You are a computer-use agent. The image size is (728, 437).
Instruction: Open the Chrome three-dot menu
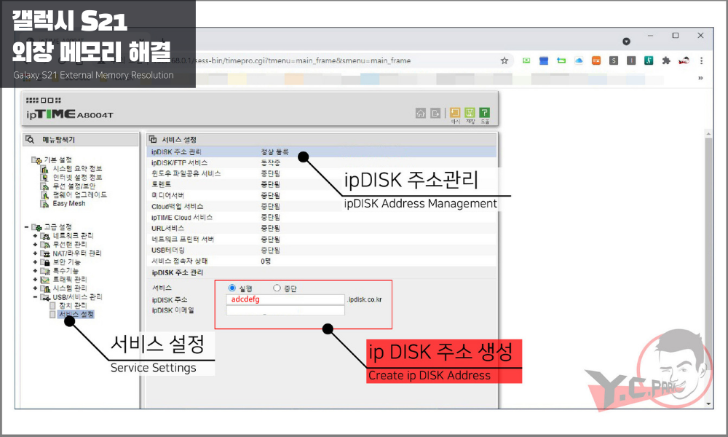tap(701, 60)
